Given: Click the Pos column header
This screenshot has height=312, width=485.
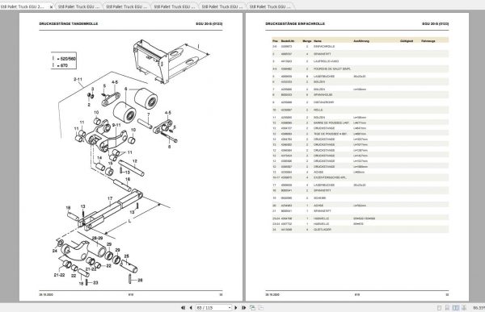Looking at the screenshot, I should (275, 41).
